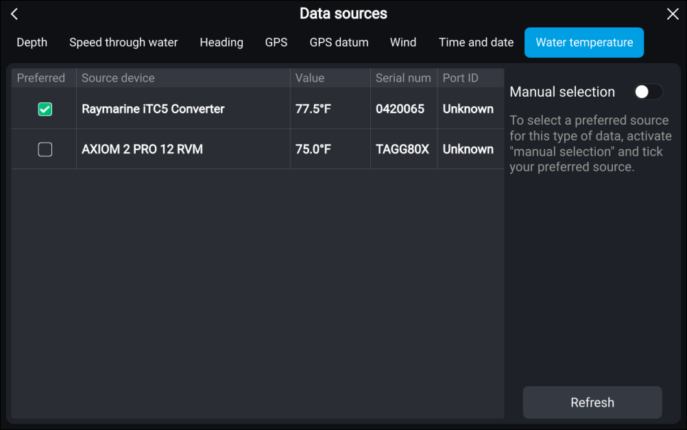Screen dimensions: 687x430
Task: Select the Time and date tab
Action: (476, 43)
